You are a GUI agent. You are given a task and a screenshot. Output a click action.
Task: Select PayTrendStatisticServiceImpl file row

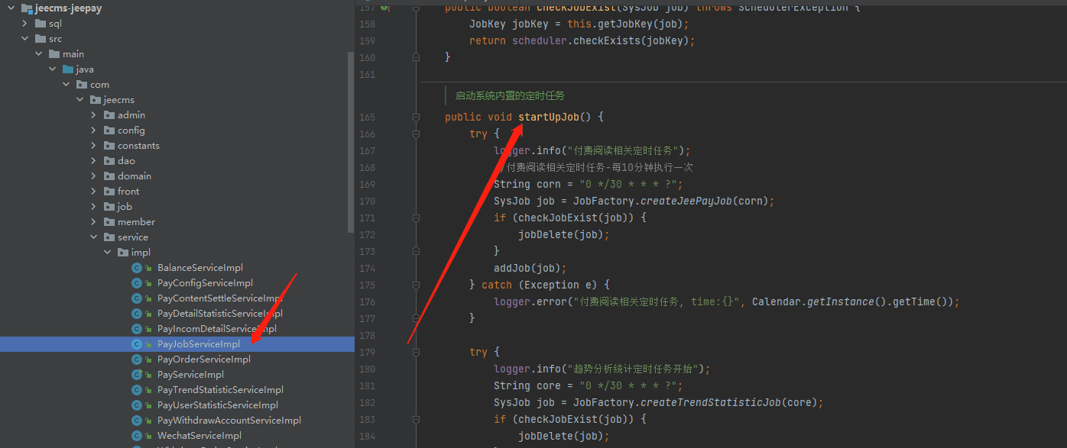[x=177, y=390]
